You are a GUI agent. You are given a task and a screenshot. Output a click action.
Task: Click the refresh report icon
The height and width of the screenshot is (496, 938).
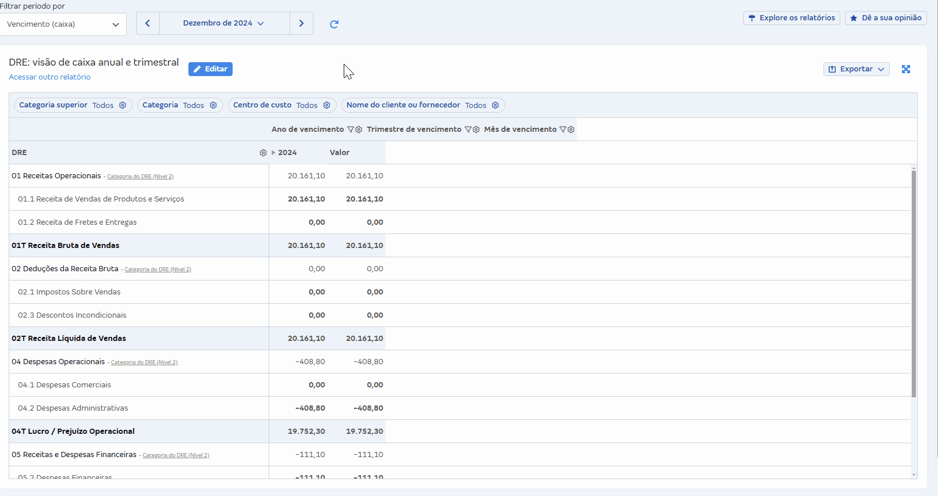(x=334, y=24)
